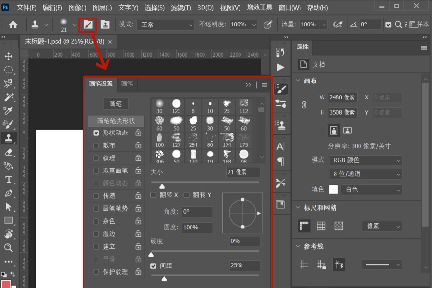Select the Eyedropper tool
The image size is (432, 288).
coord(8,110)
